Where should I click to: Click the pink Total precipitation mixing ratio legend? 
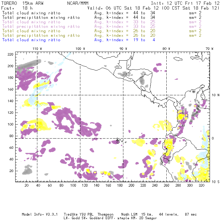point(41,26)
